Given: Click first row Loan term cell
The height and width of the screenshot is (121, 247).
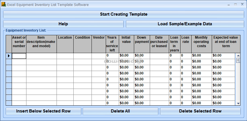Looking at the screenshot, I should (x=175, y=56).
